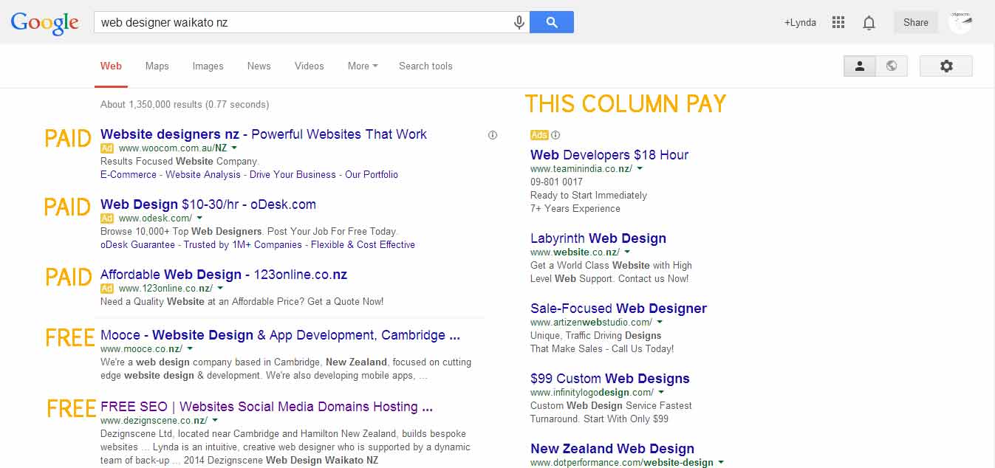Open Google notifications bell

pos(869,22)
